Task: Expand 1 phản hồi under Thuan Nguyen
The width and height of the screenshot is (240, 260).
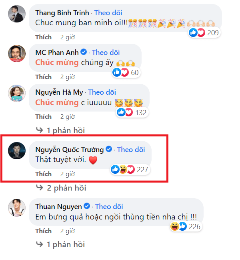Action: (x=60, y=244)
